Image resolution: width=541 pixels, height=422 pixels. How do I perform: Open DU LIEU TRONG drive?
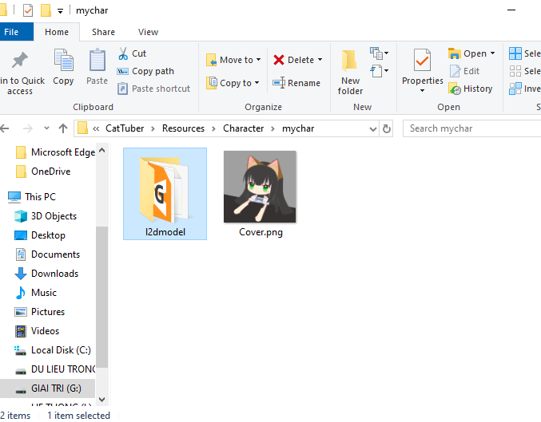pyautogui.click(x=55, y=369)
